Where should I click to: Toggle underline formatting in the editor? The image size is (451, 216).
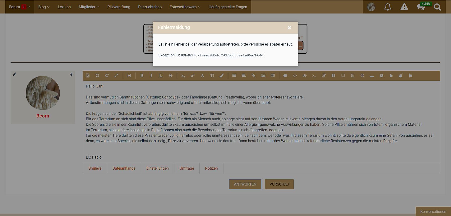pos(161,76)
